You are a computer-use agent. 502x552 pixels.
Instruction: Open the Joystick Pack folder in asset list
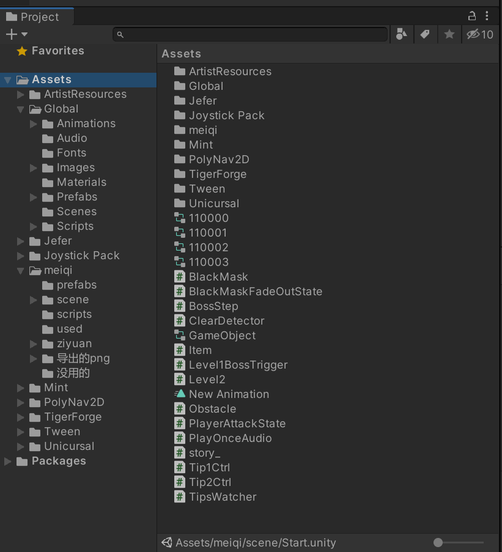pos(219,115)
